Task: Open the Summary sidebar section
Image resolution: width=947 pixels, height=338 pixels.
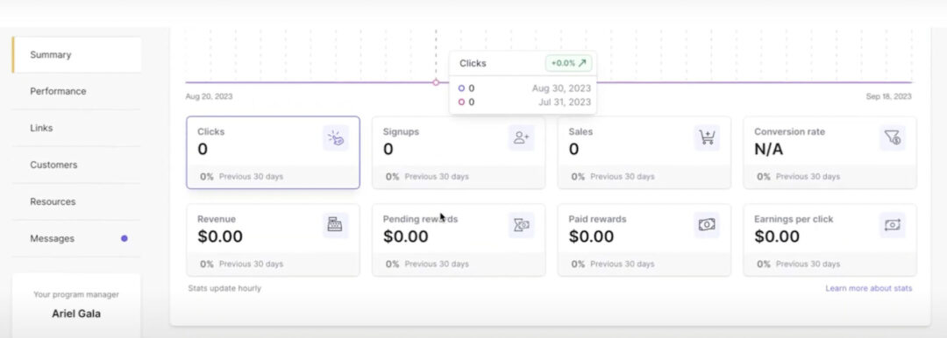Action: 76,55
